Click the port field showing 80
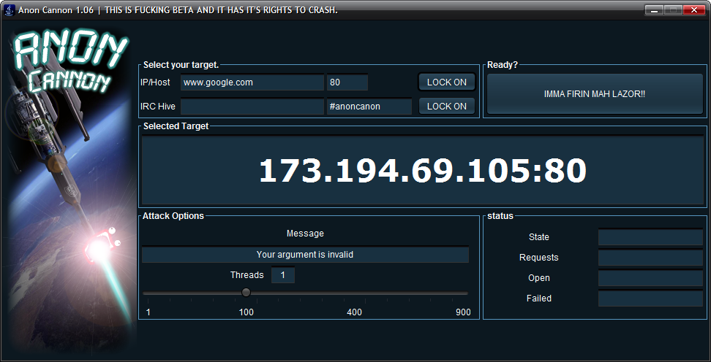711x362 pixels. point(347,82)
